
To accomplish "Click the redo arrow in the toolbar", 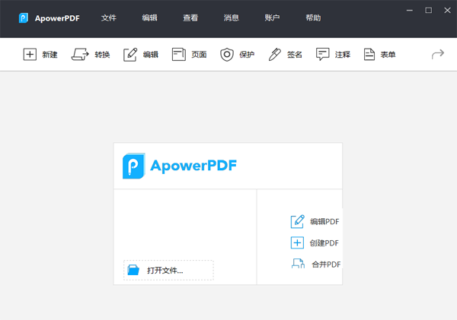I will click(x=437, y=55).
